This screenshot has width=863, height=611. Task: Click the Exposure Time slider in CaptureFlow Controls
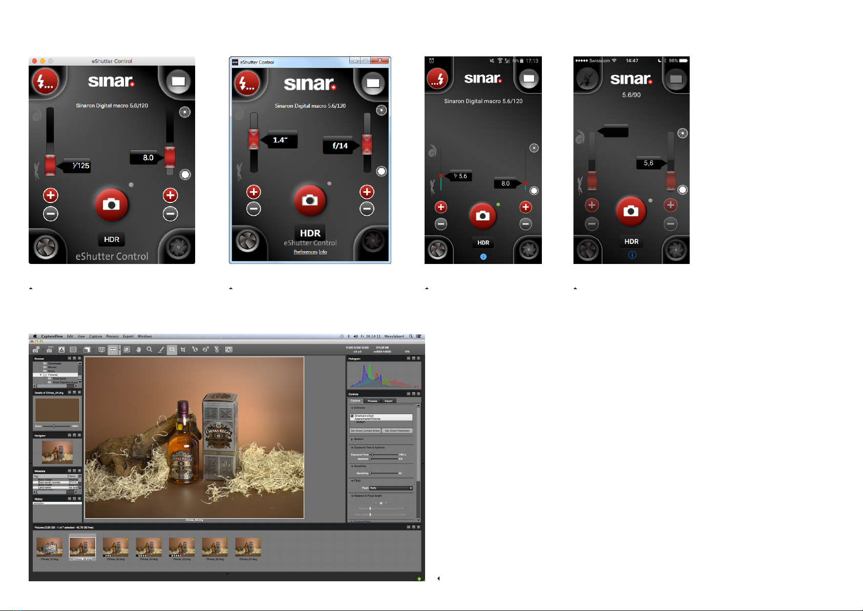pyautogui.click(x=384, y=455)
